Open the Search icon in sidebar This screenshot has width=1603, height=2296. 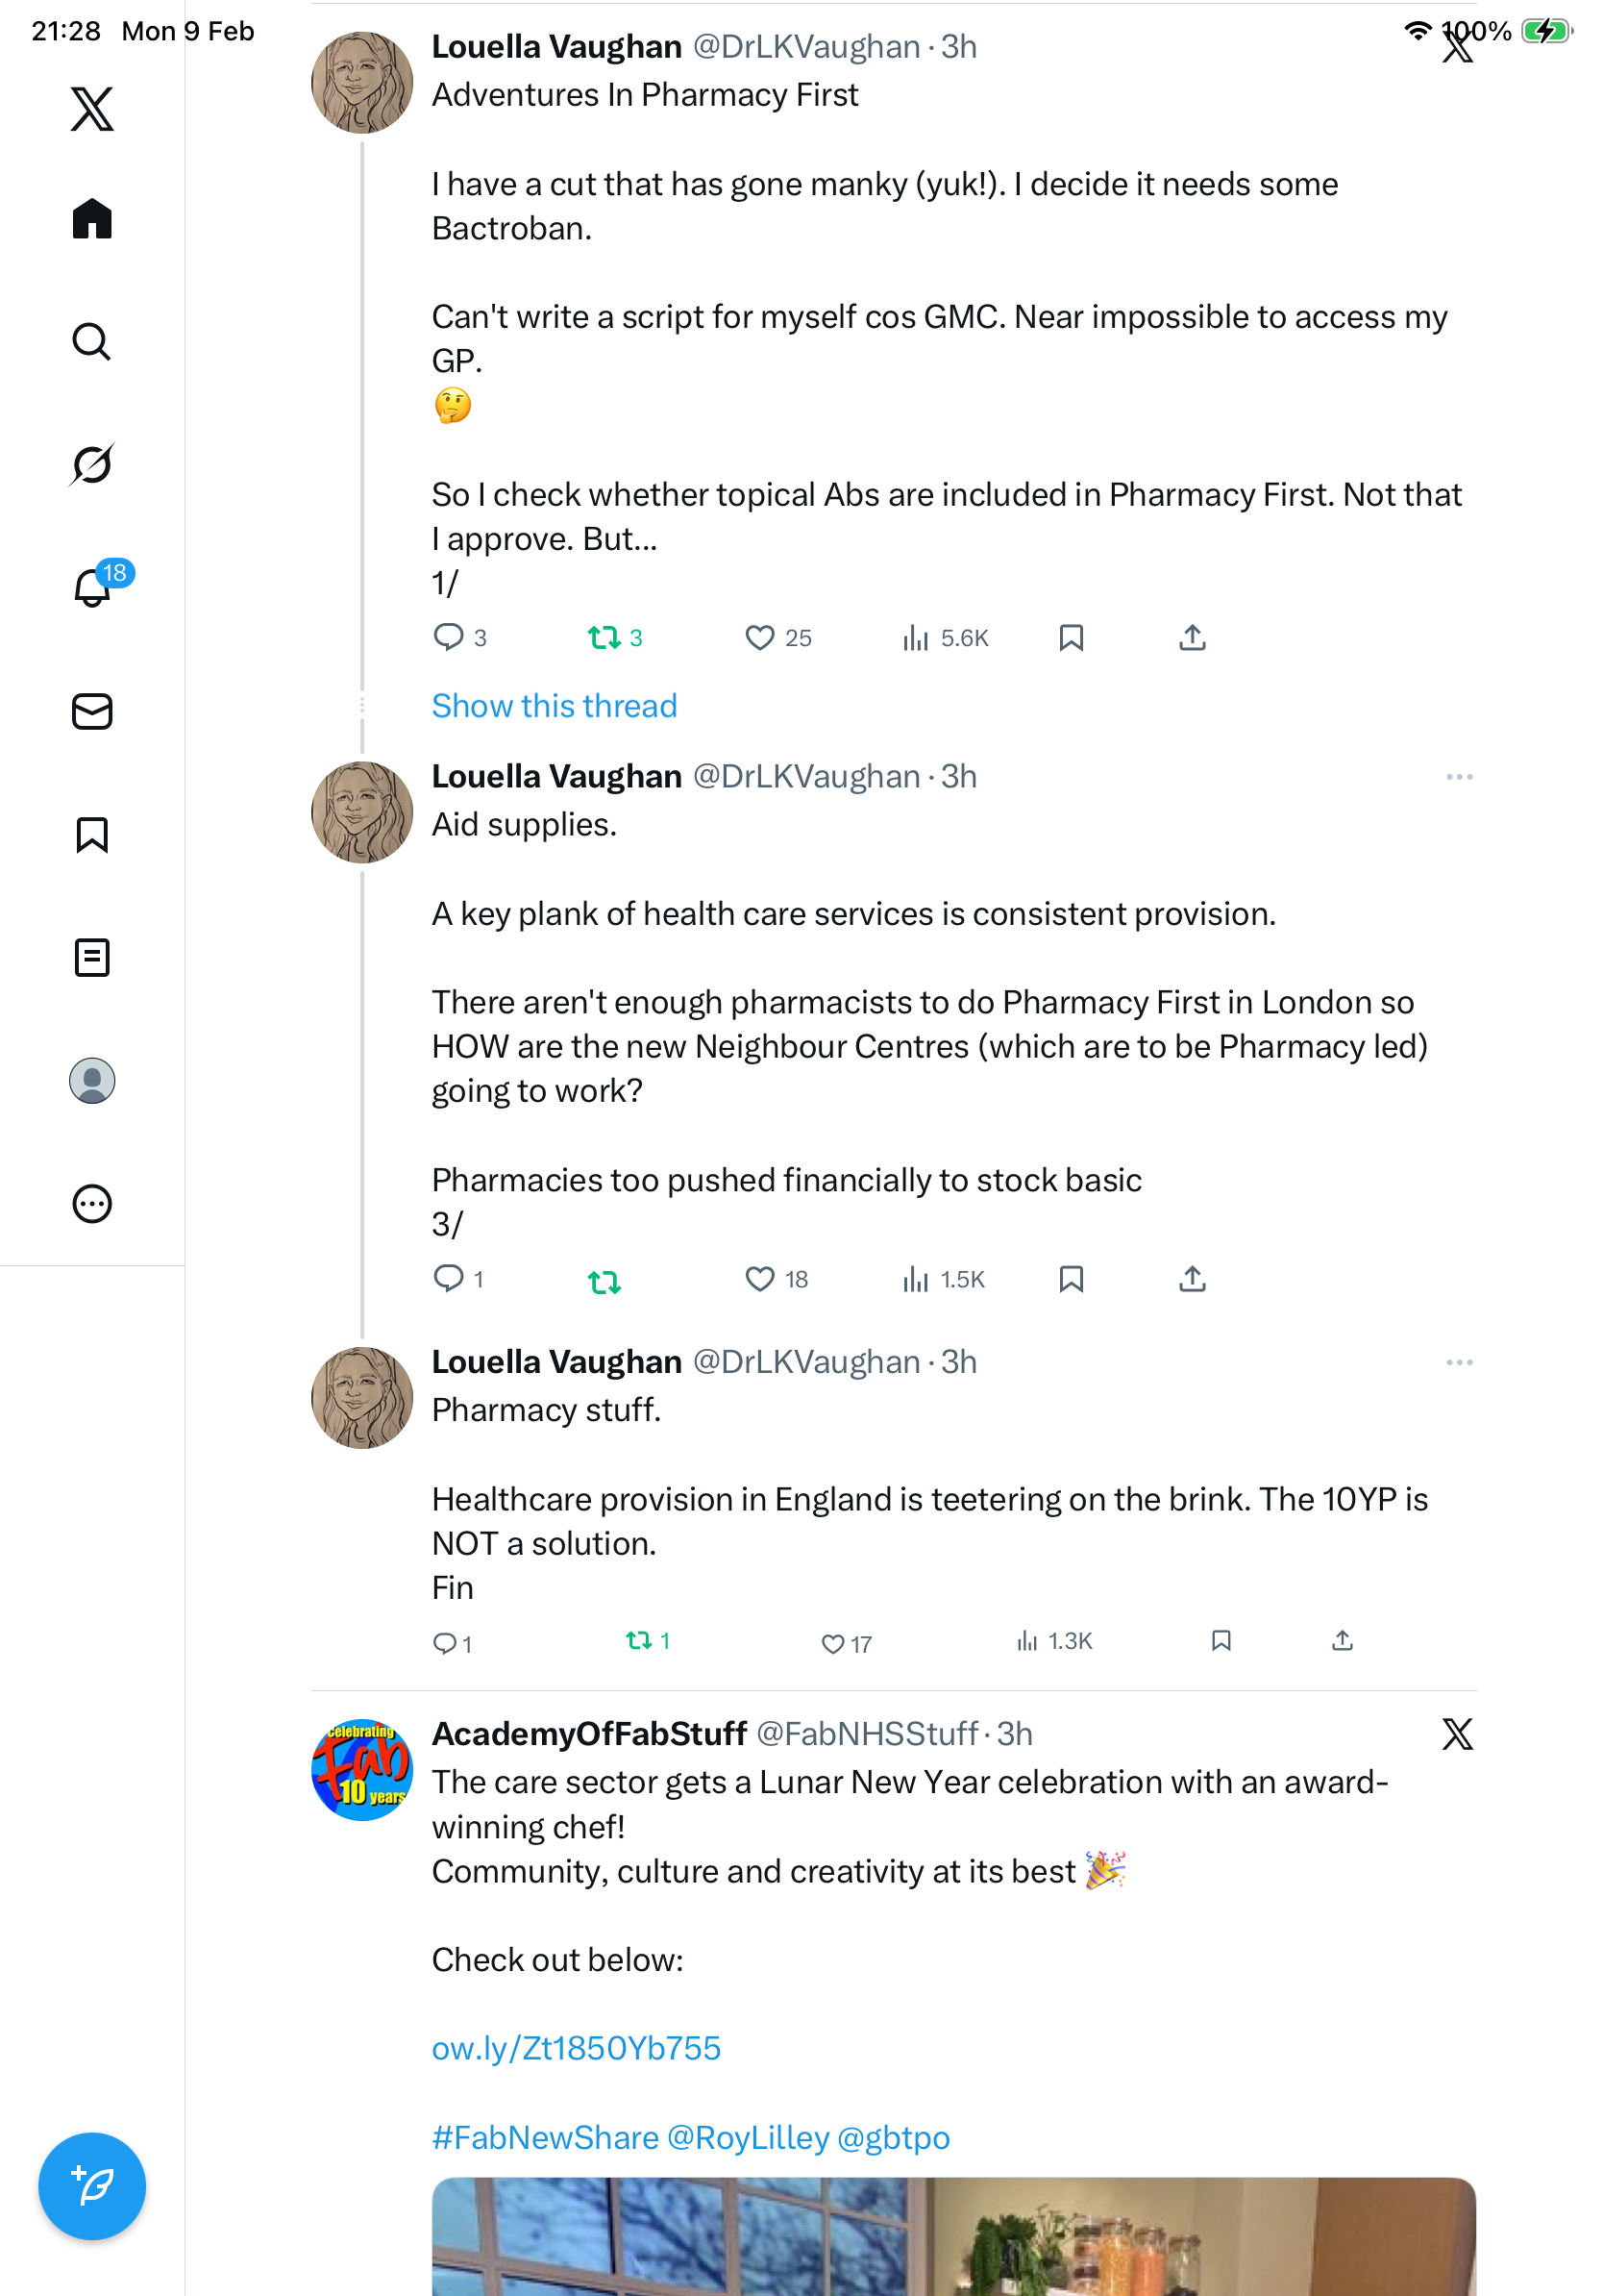92,342
